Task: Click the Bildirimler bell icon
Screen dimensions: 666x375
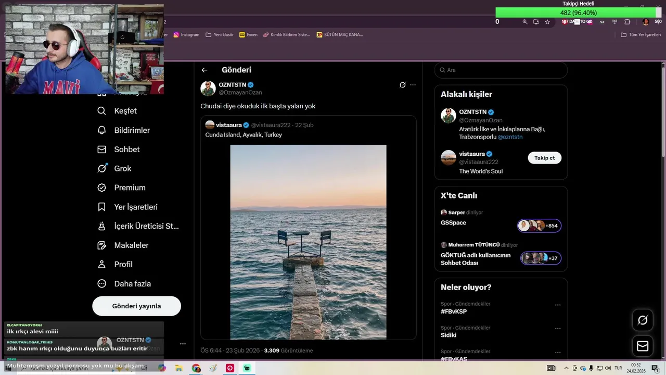Action: point(102,130)
